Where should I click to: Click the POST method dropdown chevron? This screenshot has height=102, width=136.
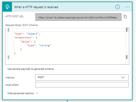pos(123,77)
